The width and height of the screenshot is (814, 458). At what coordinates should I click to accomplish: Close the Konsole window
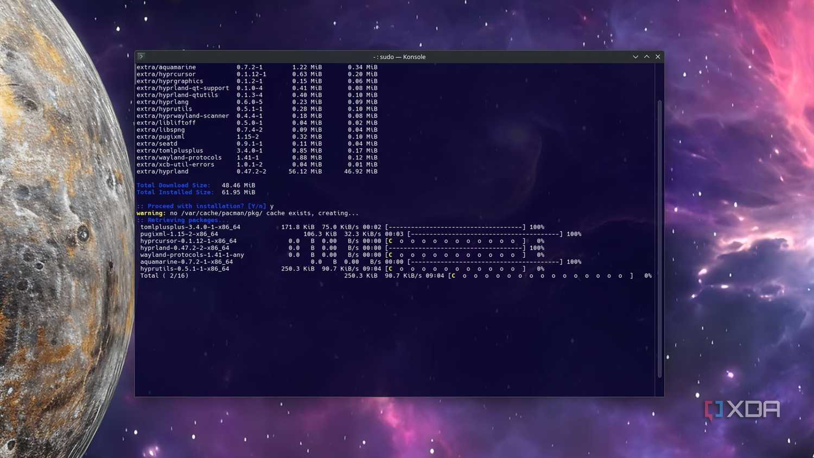click(658, 56)
